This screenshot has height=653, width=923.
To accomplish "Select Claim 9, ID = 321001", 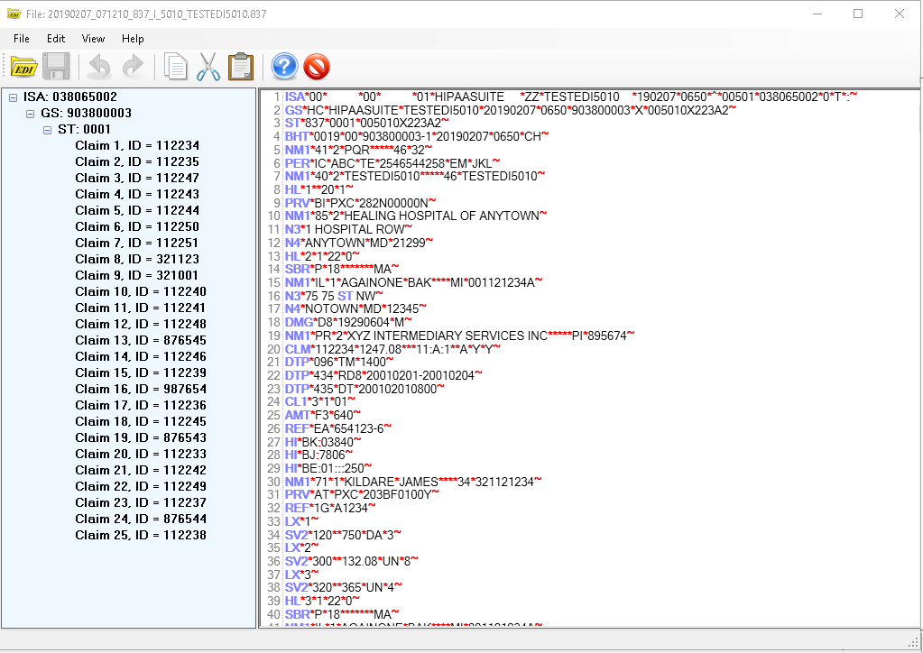I will (137, 275).
